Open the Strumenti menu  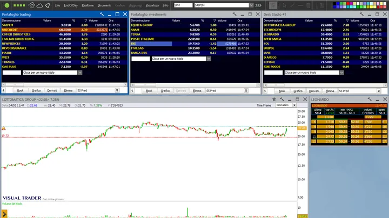104,5
